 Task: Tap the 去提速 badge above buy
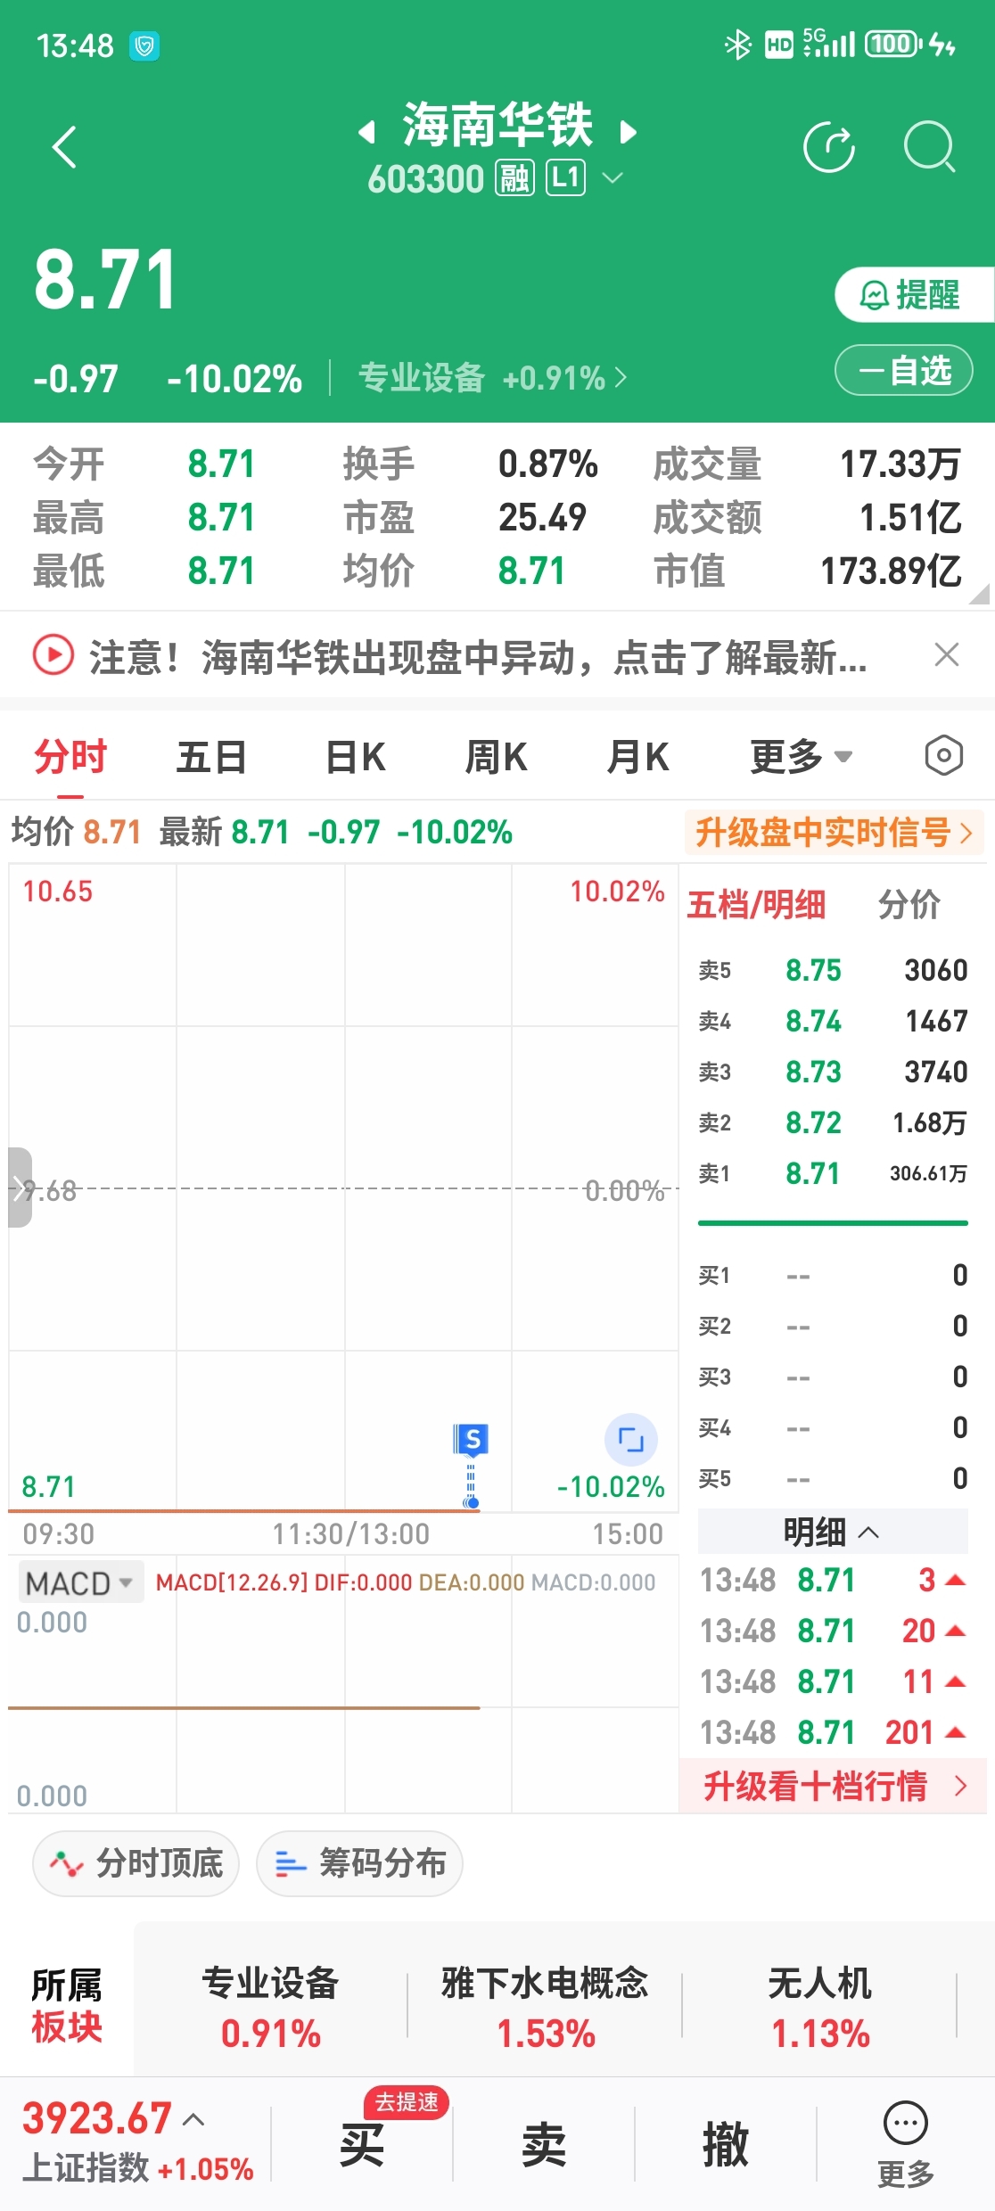[x=406, y=2103]
